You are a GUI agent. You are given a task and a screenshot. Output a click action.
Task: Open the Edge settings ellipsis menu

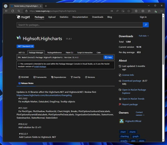161,11
